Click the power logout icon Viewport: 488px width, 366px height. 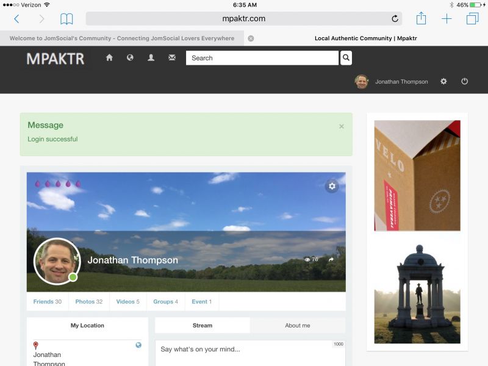(x=465, y=81)
